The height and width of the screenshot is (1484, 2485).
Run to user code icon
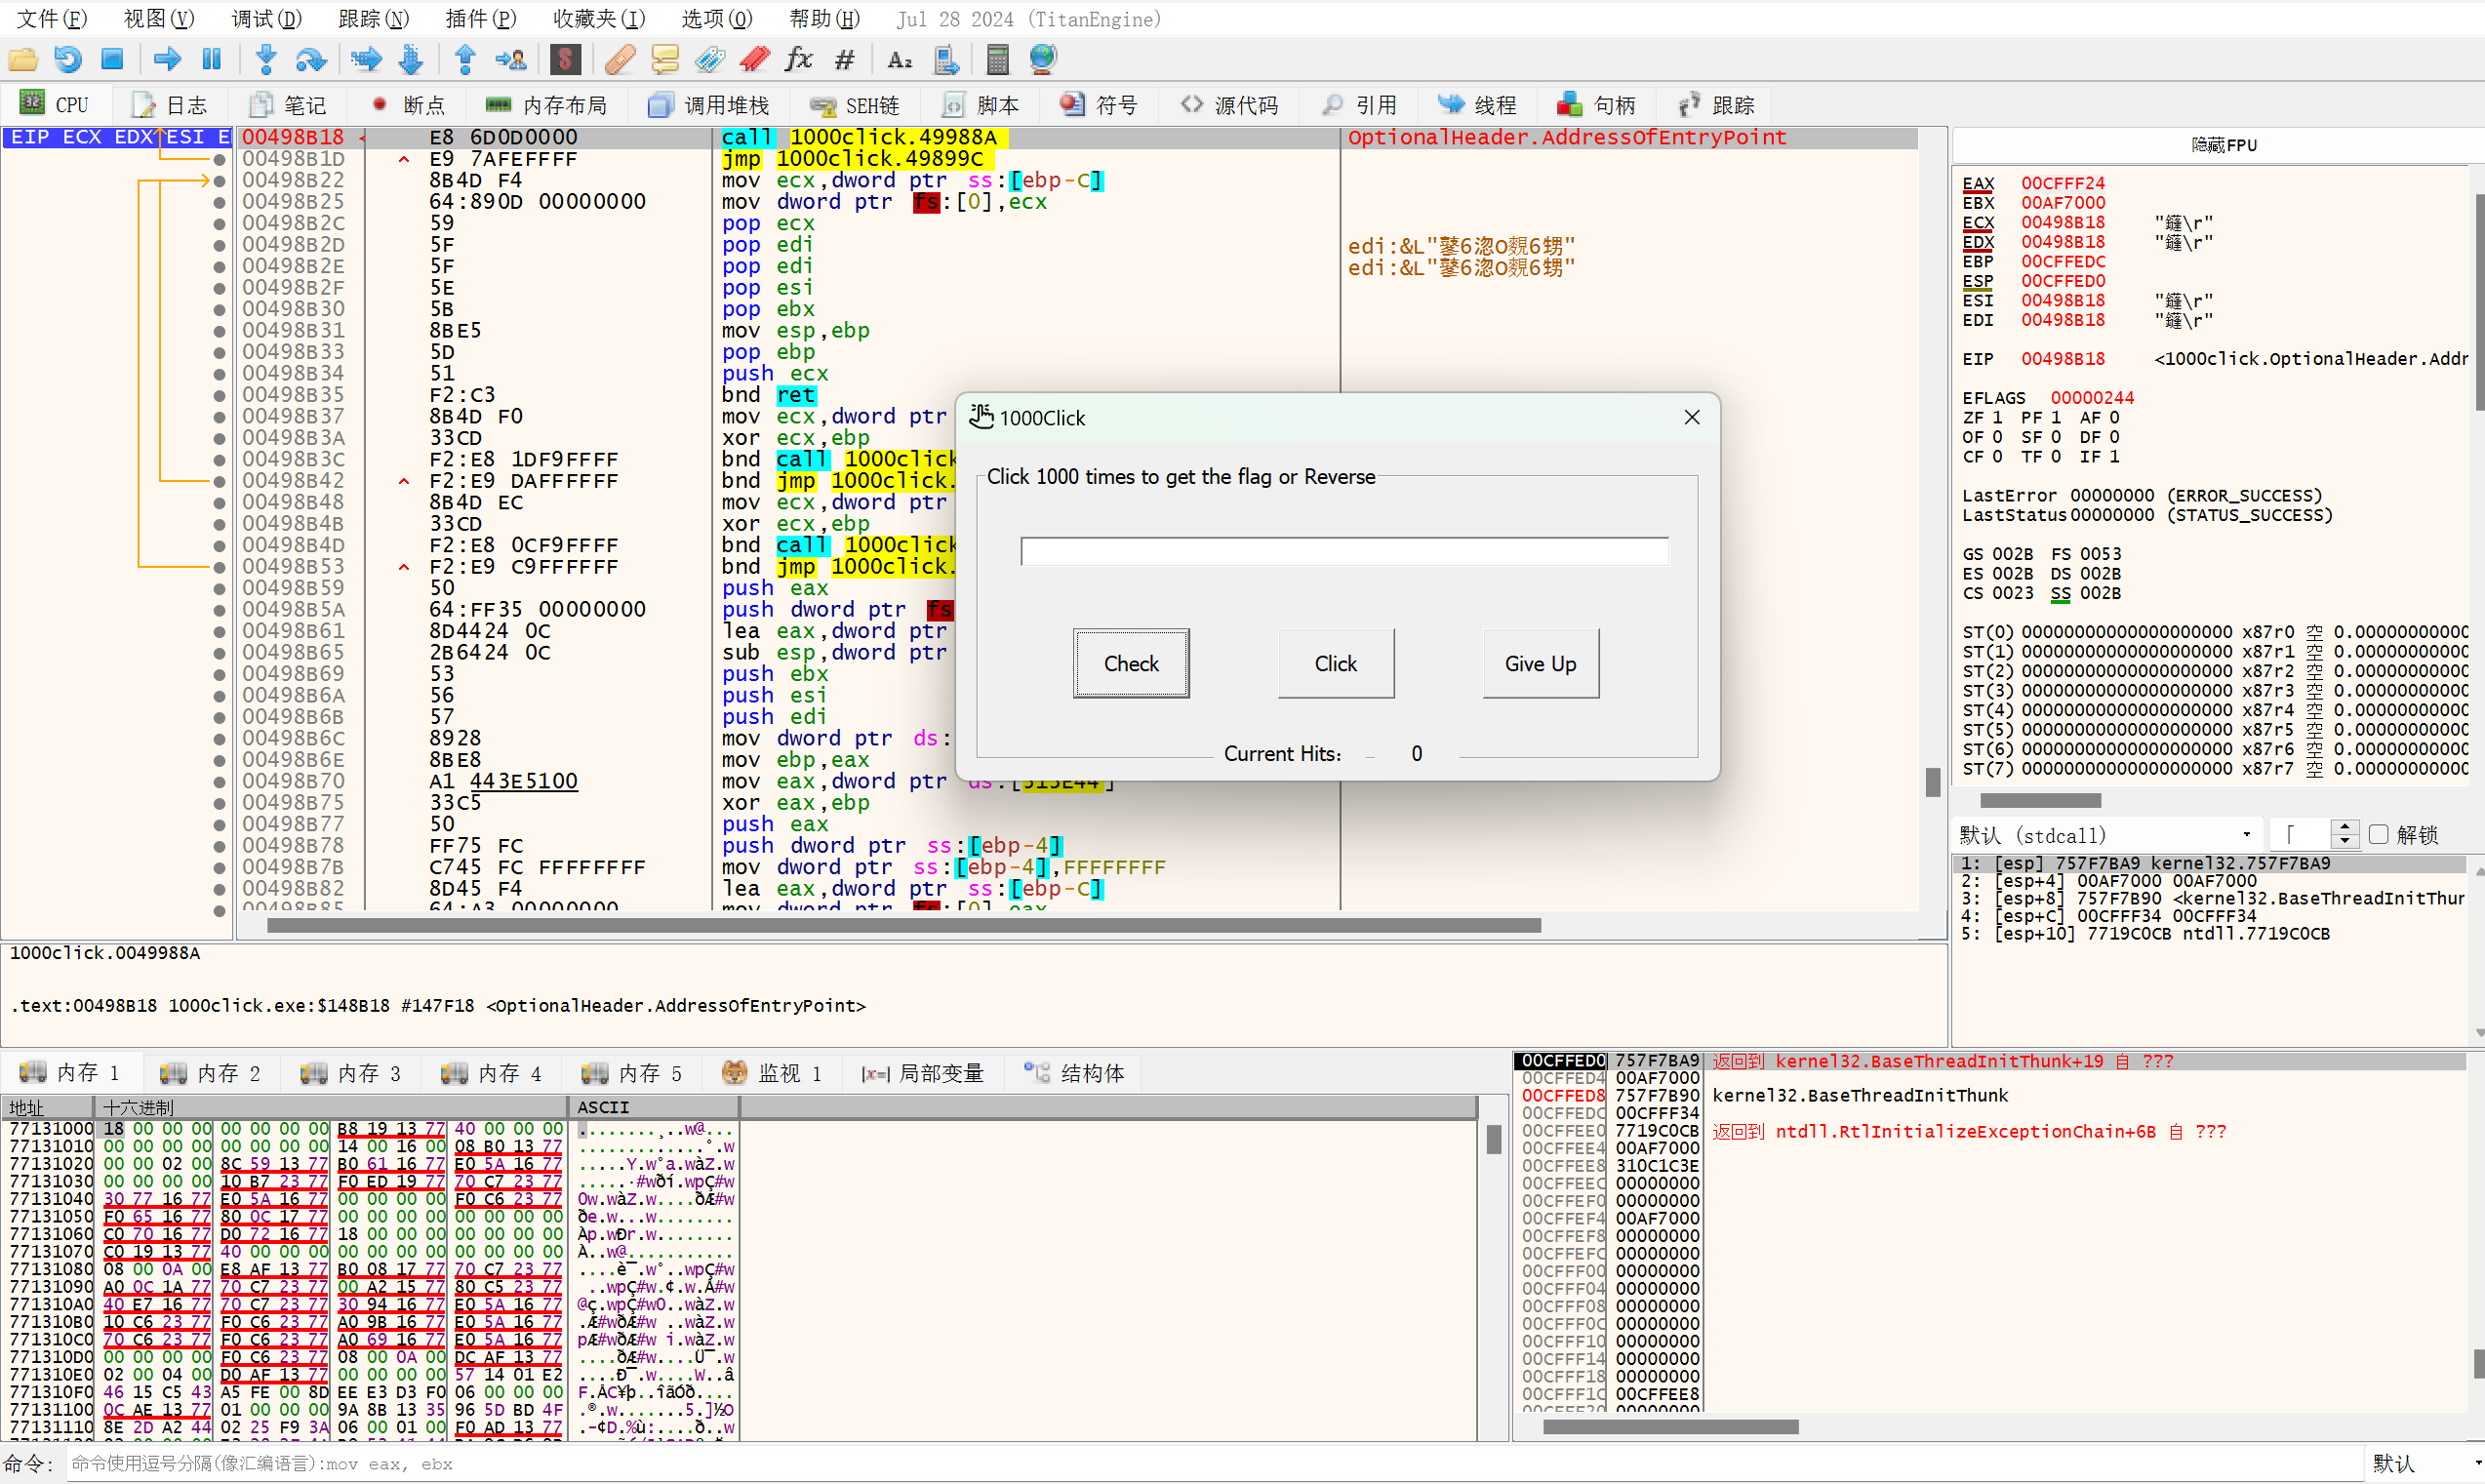click(511, 60)
